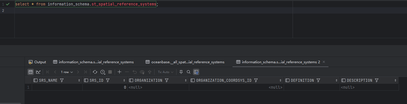Select the SRS_ID cell with value 0
This screenshot has width=407, height=104.
(x=105, y=87)
